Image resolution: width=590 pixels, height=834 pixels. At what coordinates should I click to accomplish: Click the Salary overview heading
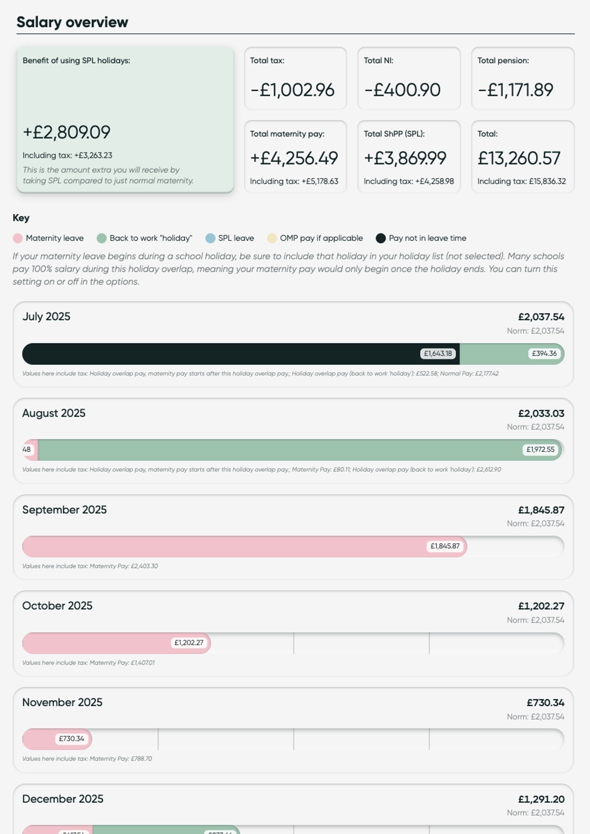point(72,22)
